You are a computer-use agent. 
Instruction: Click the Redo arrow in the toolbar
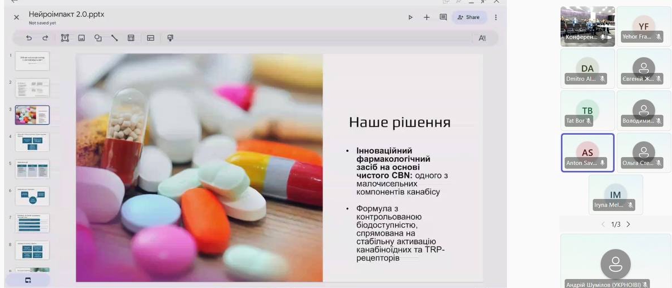45,38
